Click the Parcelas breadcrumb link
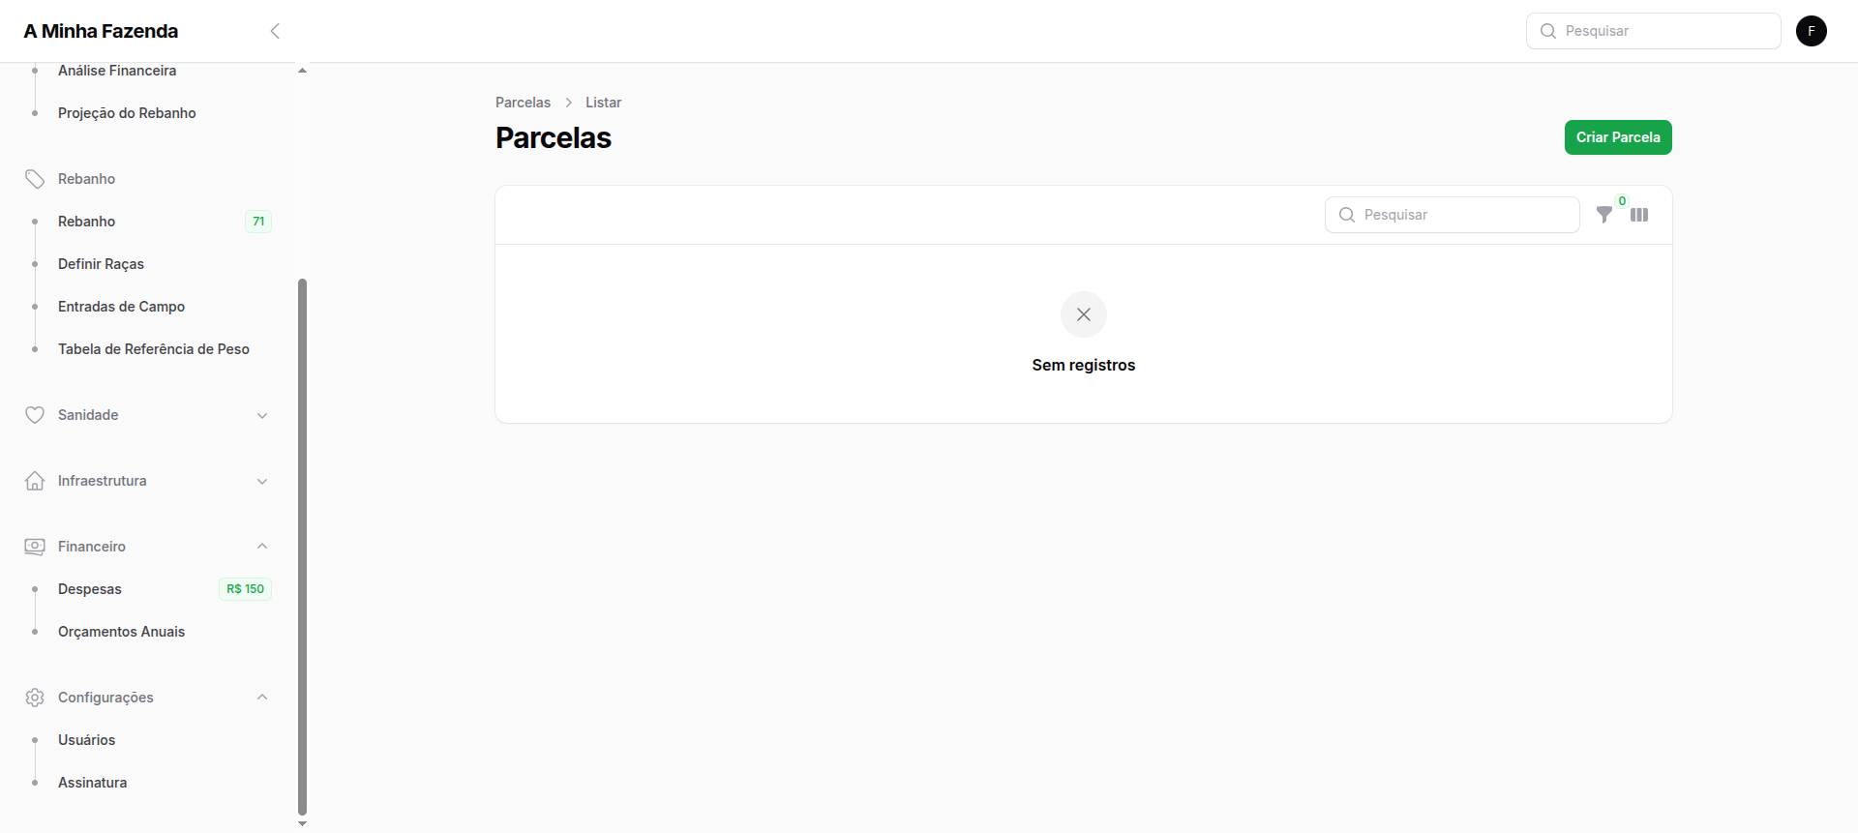 click(x=523, y=103)
